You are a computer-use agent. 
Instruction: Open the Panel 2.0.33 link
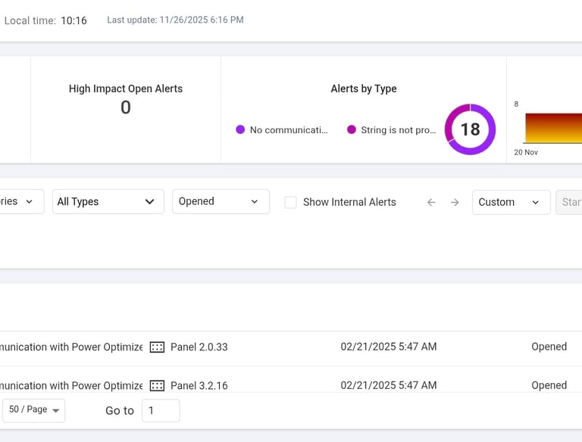(199, 347)
